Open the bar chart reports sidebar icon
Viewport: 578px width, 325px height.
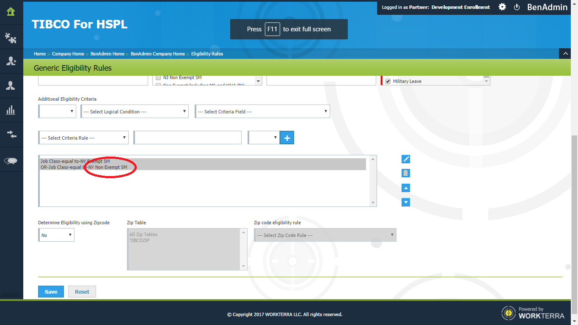[11, 110]
